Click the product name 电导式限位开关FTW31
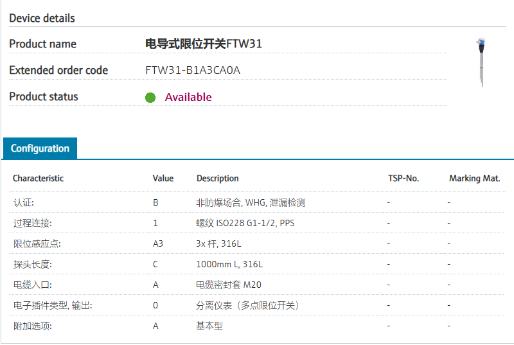514x345 pixels. coord(204,44)
